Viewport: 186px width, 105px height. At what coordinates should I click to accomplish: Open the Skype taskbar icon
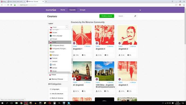coord(69,103)
